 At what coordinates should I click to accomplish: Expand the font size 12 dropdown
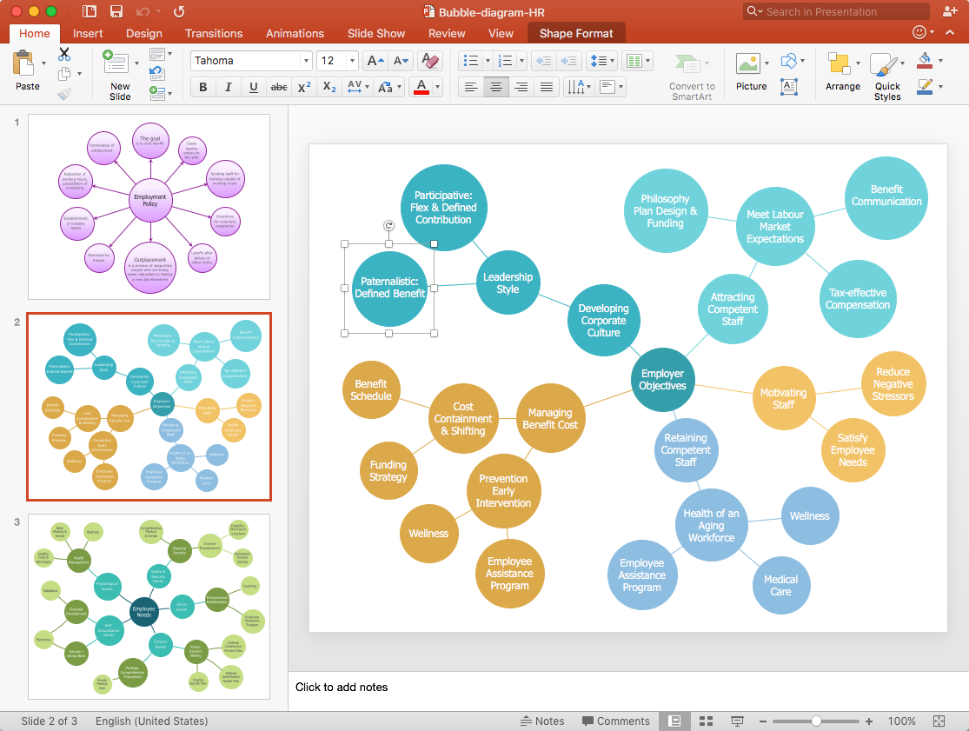tap(352, 61)
